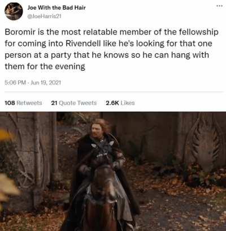
Task: View the 21 Quote Tweets list
Action: 74,103
